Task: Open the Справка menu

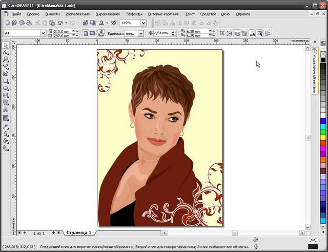Action: click(242, 14)
